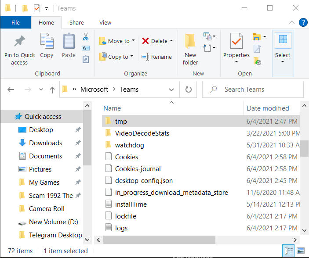The height and width of the screenshot is (258, 309).
Task: Switch to the View tab
Action: [105, 23]
